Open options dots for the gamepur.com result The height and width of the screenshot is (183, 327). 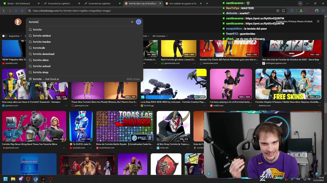[66, 105]
